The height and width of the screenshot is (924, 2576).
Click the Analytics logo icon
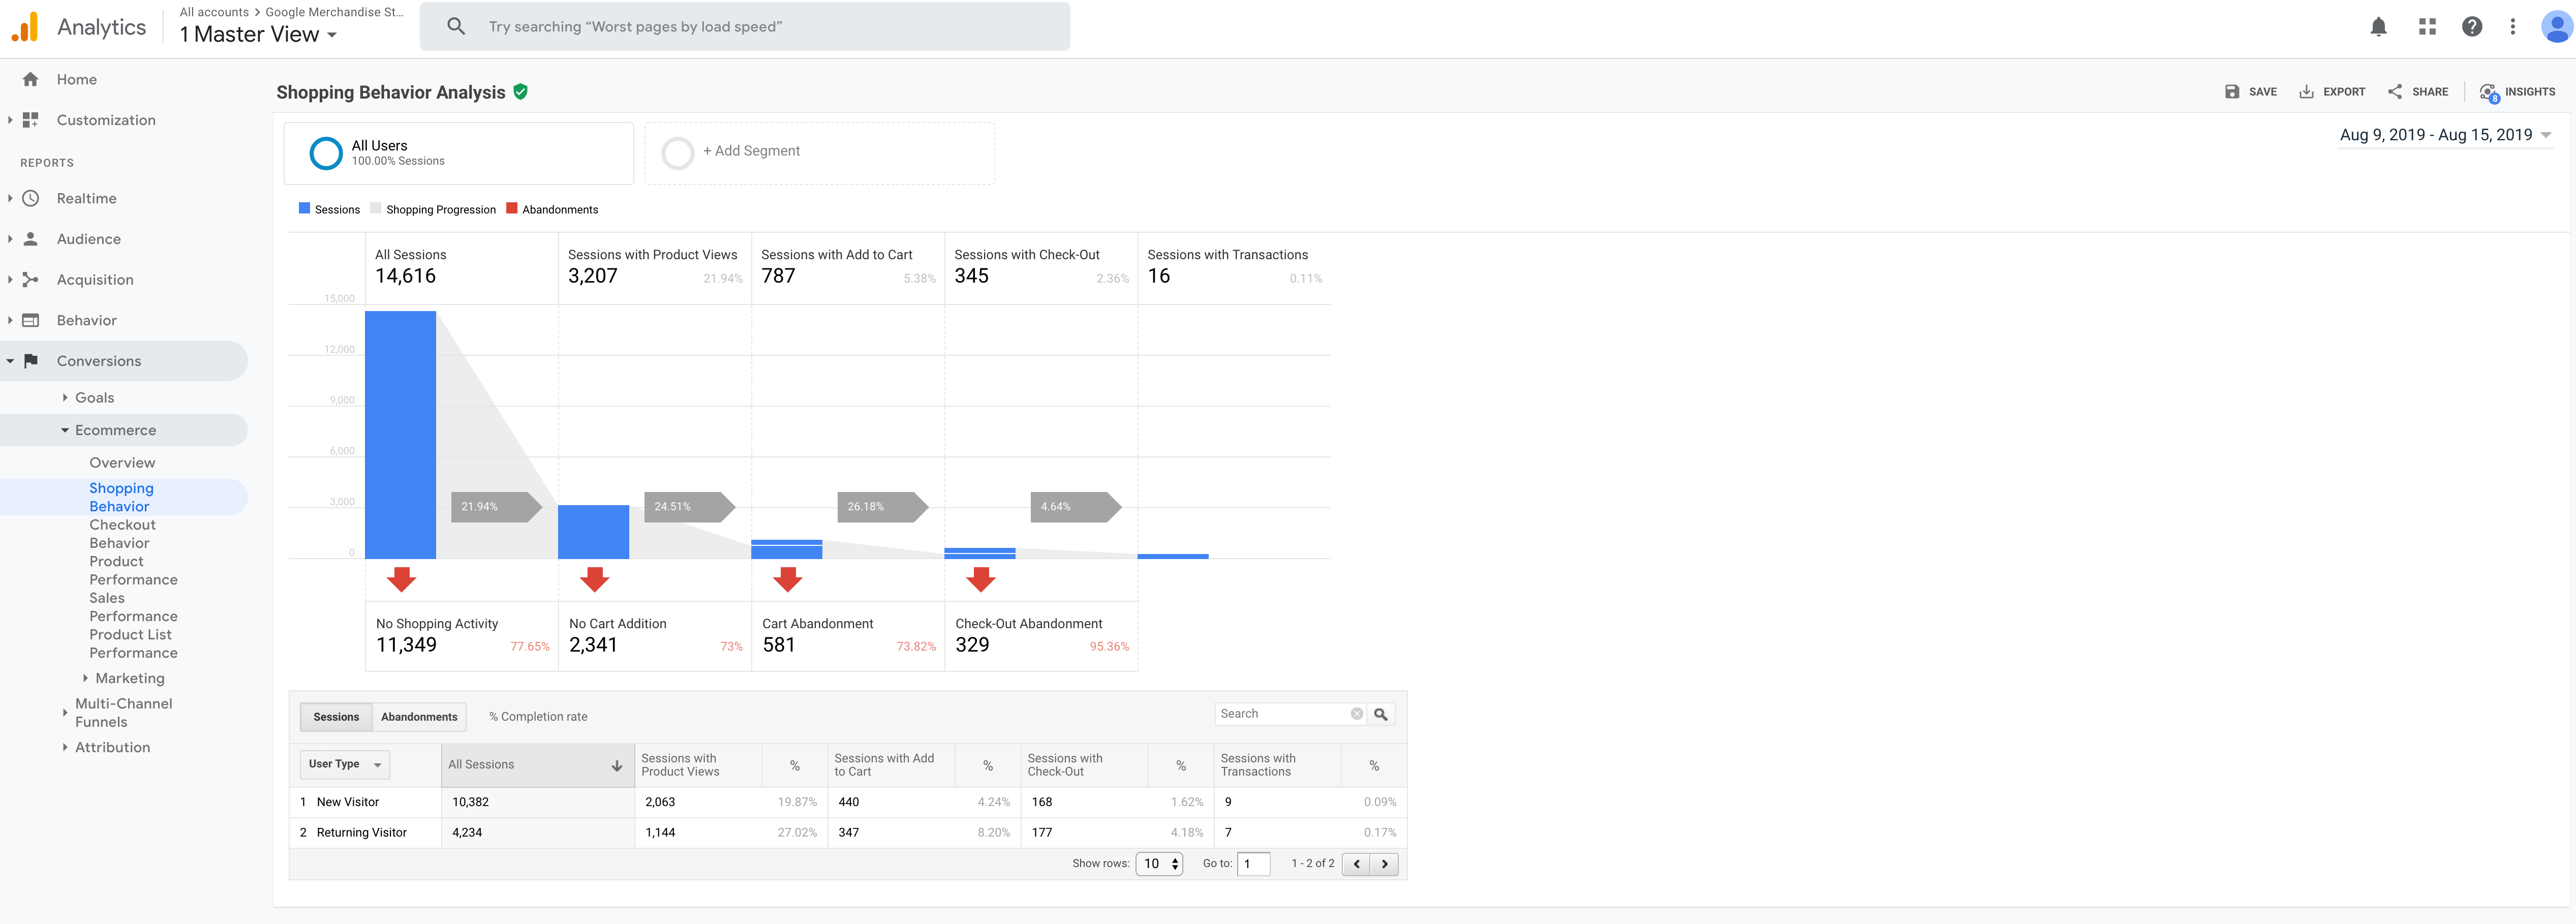point(25,27)
